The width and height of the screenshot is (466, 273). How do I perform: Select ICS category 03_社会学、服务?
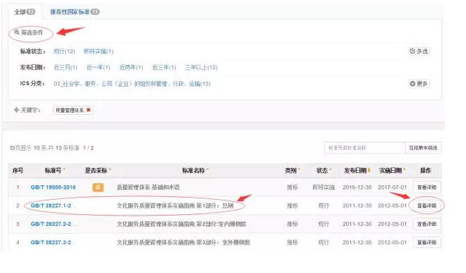pos(132,84)
